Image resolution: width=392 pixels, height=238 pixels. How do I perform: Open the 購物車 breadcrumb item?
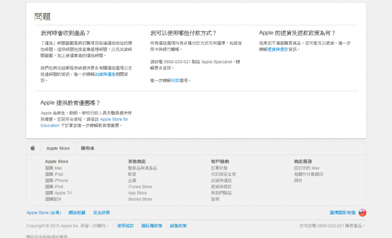coord(88,148)
